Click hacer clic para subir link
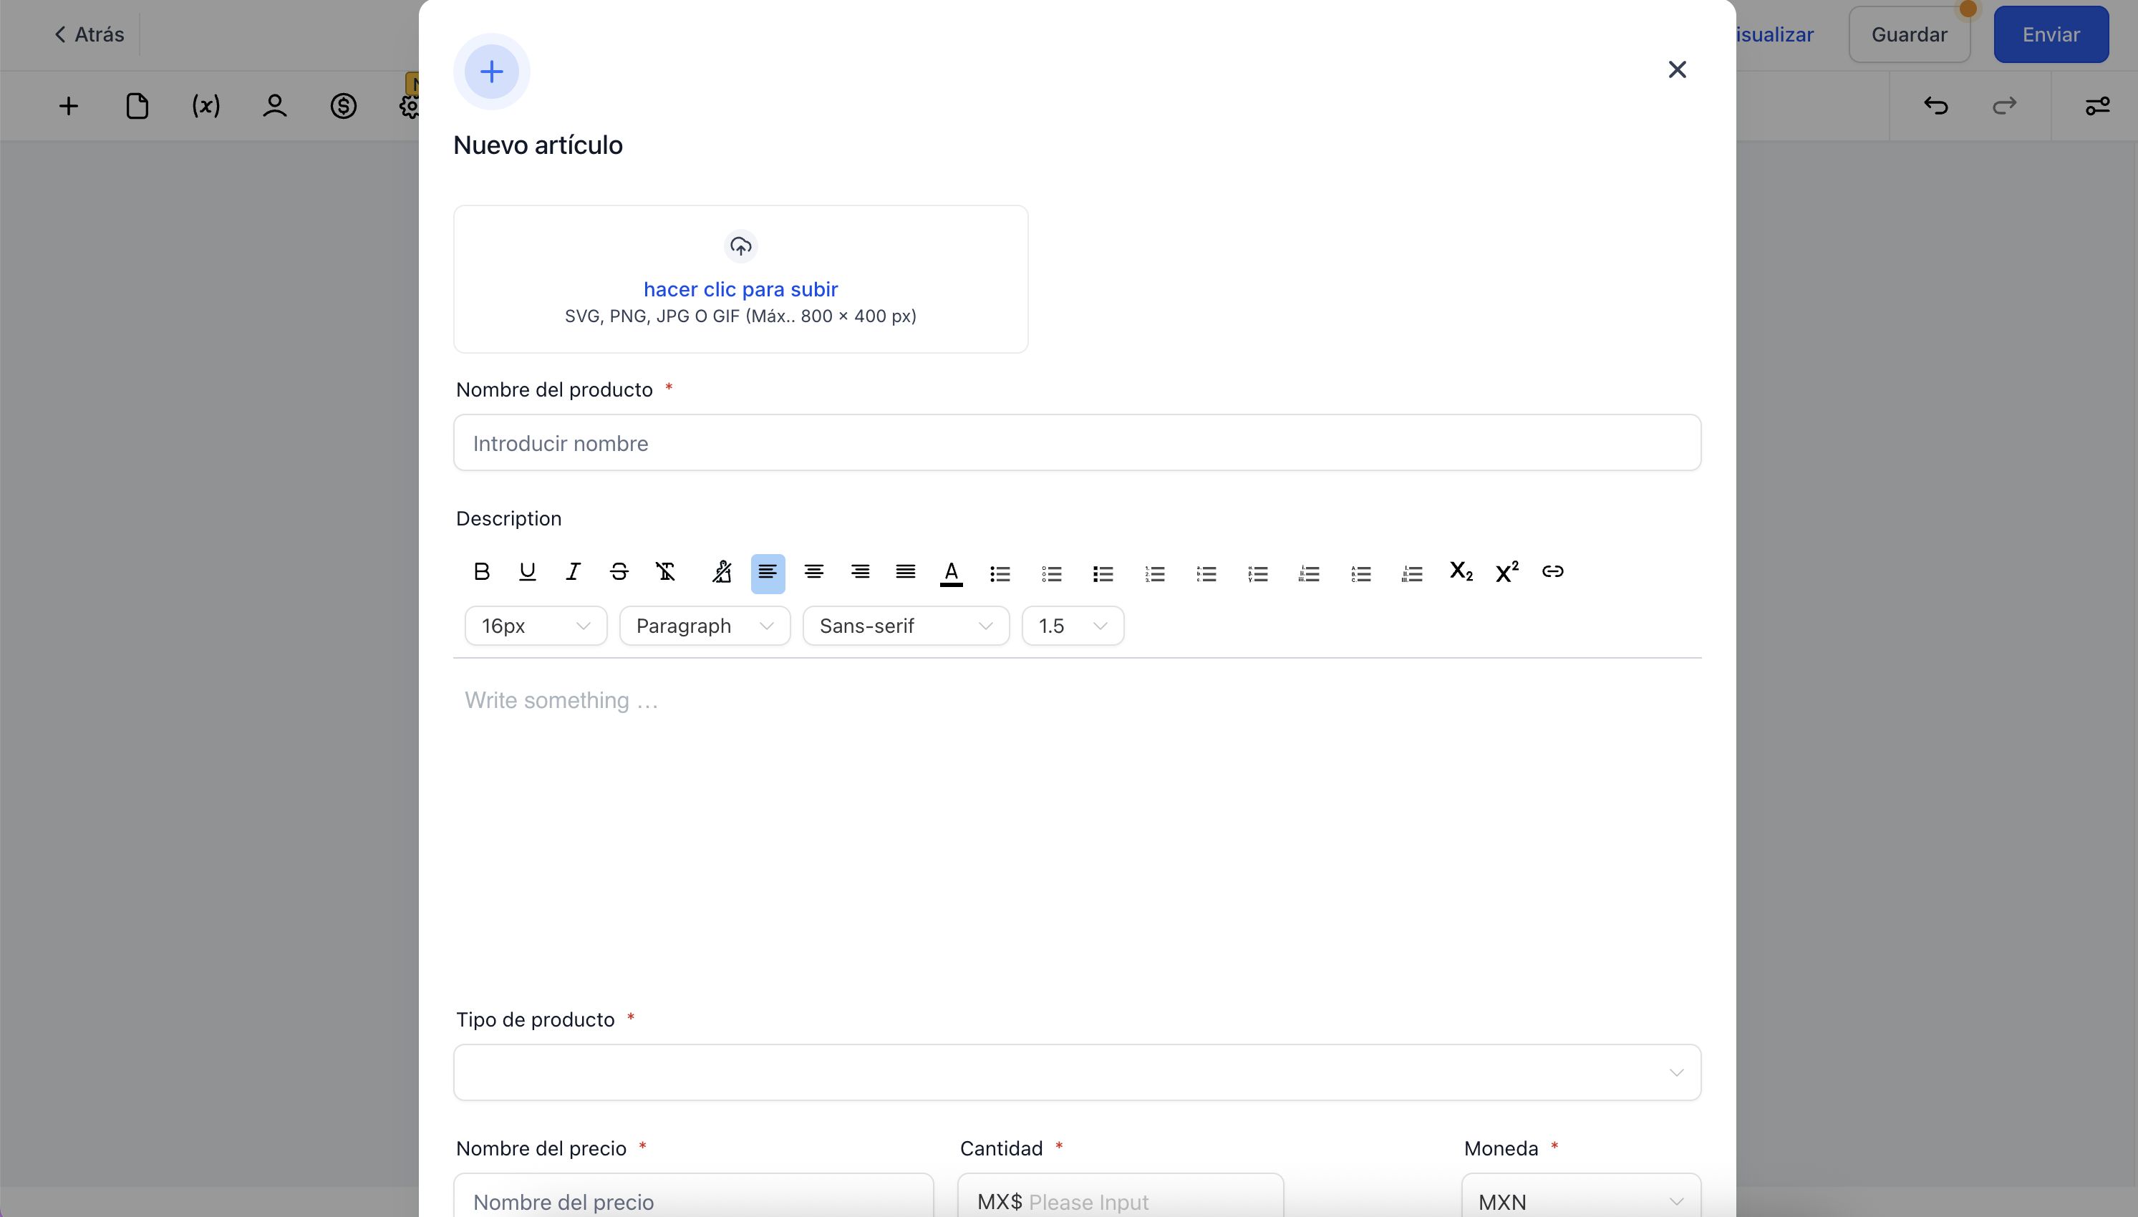Viewport: 2138px width, 1217px height. point(740,289)
